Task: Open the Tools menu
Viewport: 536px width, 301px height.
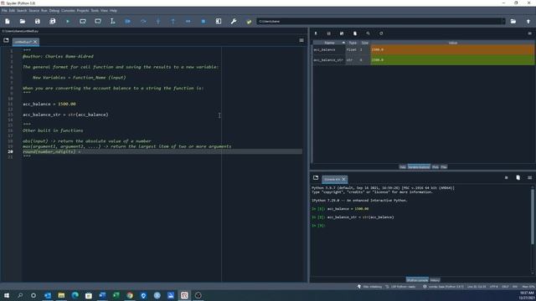Action: 95,11
